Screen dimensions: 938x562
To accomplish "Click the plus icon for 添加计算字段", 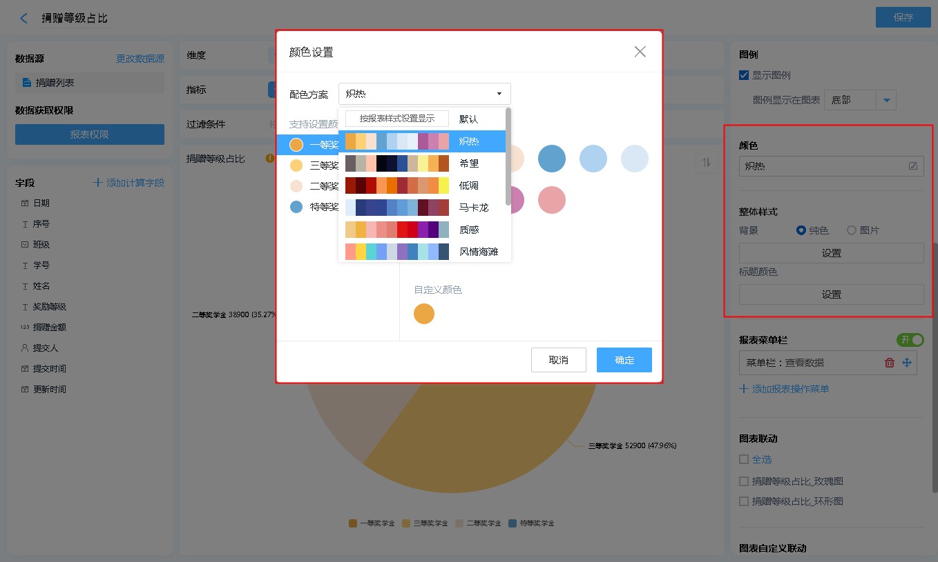I will [98, 183].
